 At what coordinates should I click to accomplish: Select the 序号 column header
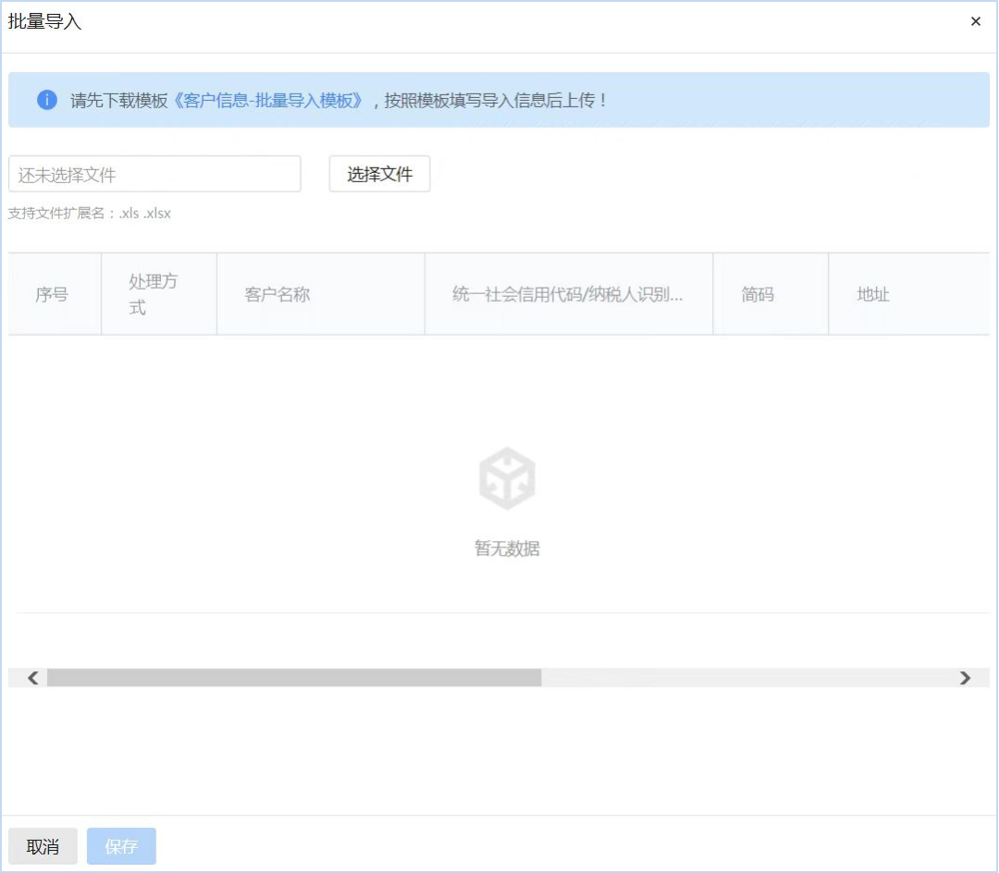[53, 293]
